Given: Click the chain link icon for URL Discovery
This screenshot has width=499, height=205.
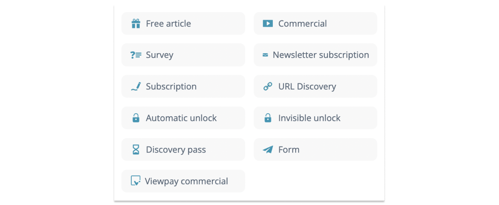Looking at the screenshot, I should click(268, 87).
